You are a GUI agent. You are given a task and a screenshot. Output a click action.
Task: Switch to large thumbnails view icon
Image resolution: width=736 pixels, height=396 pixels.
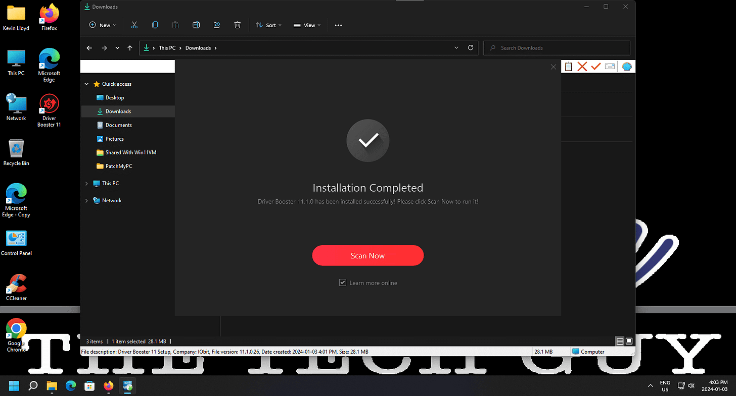(629, 341)
